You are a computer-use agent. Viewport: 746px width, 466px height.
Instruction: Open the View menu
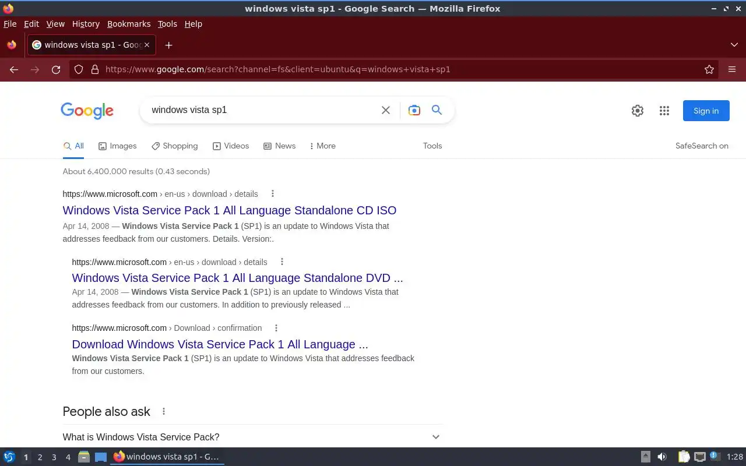55,24
